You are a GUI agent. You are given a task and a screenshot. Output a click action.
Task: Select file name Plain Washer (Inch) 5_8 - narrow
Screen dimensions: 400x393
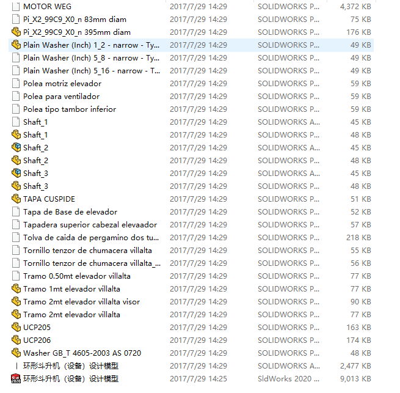(92, 58)
